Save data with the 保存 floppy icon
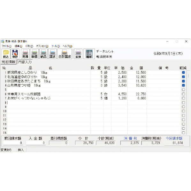The height and width of the screenshot is (191, 191). [x=15, y=54]
